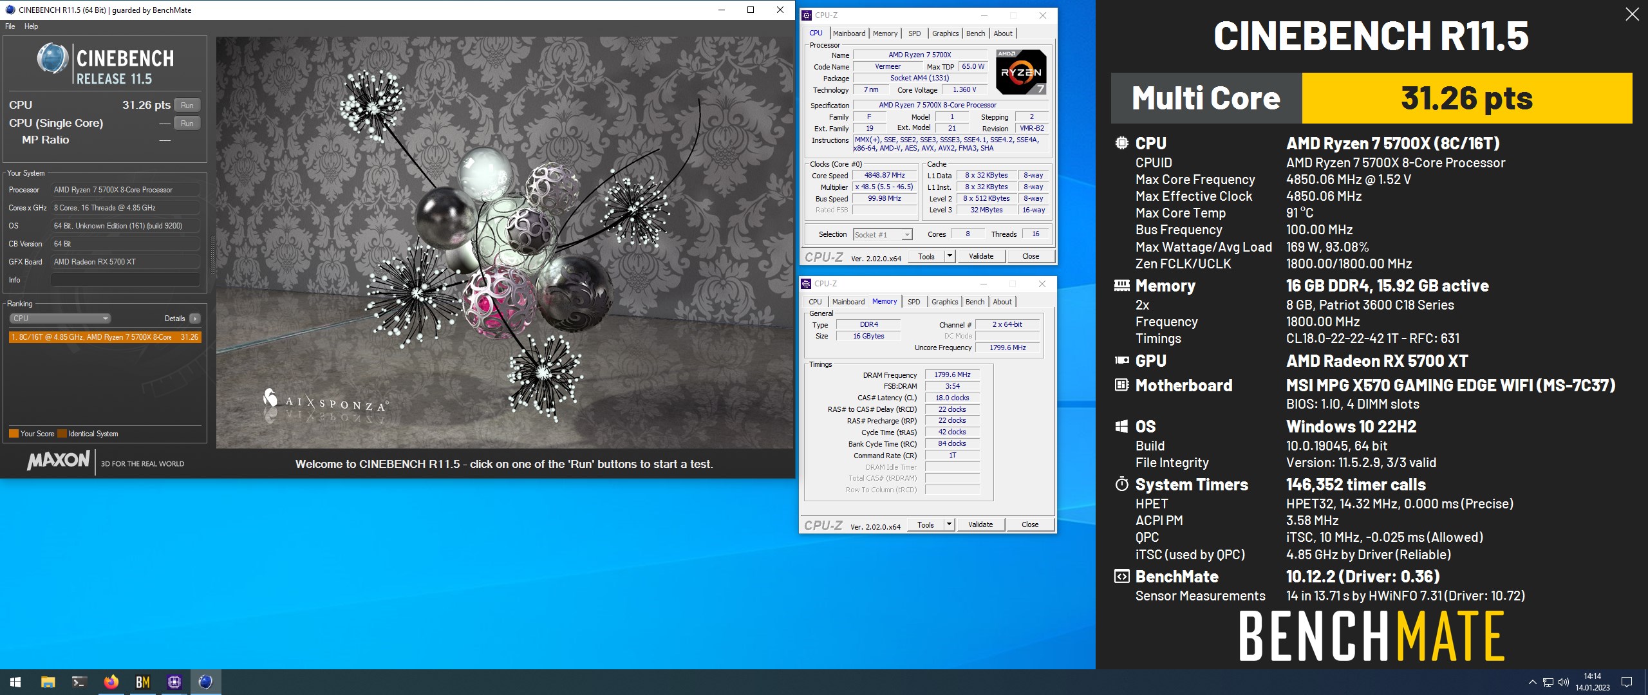
Task: Open File Explorer from the taskbar
Action: (x=48, y=682)
